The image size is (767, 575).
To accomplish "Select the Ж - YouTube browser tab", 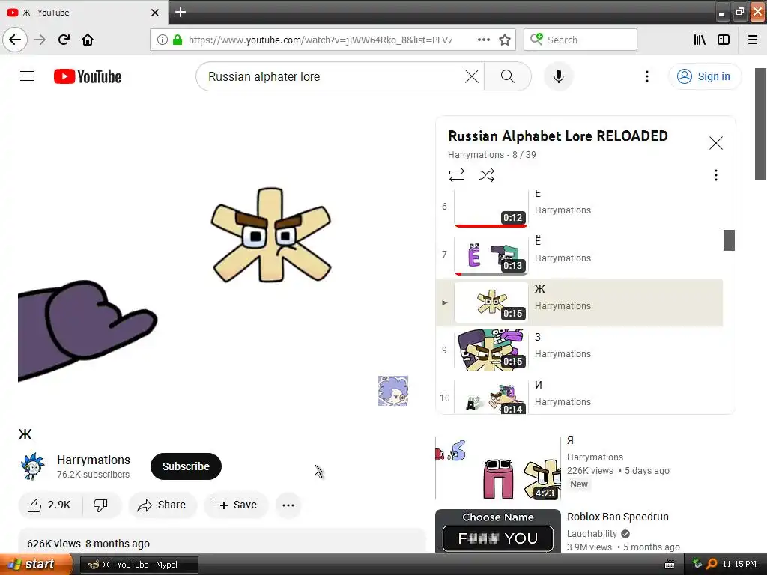I will point(84,13).
